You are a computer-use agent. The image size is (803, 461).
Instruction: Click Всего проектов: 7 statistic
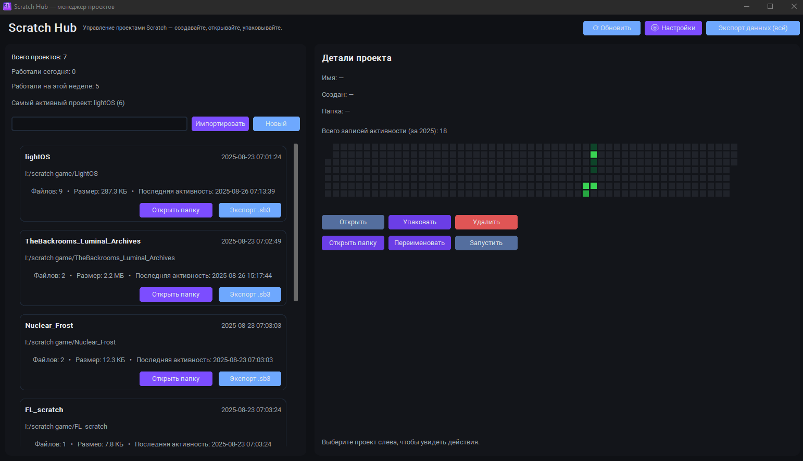click(x=39, y=57)
